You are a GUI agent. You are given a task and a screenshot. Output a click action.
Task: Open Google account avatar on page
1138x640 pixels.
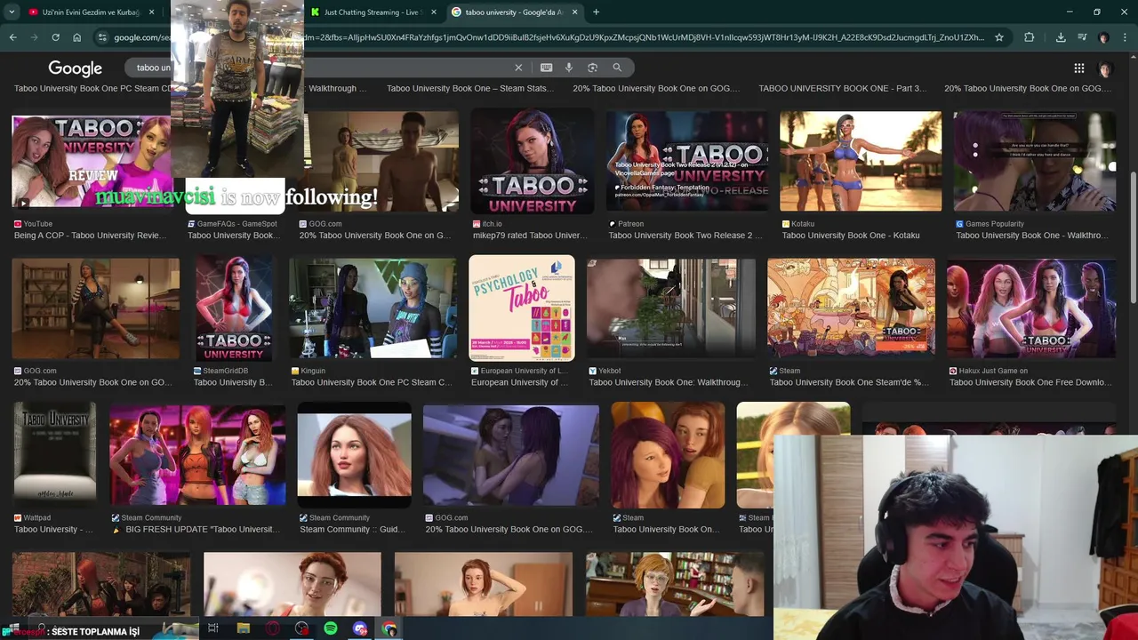(1105, 68)
